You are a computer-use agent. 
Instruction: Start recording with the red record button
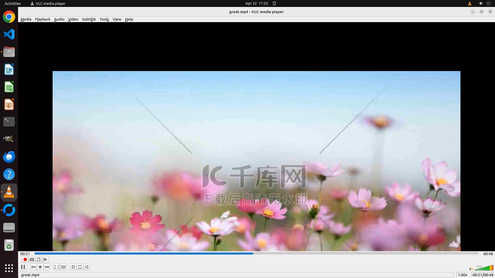pyautogui.click(x=25, y=259)
